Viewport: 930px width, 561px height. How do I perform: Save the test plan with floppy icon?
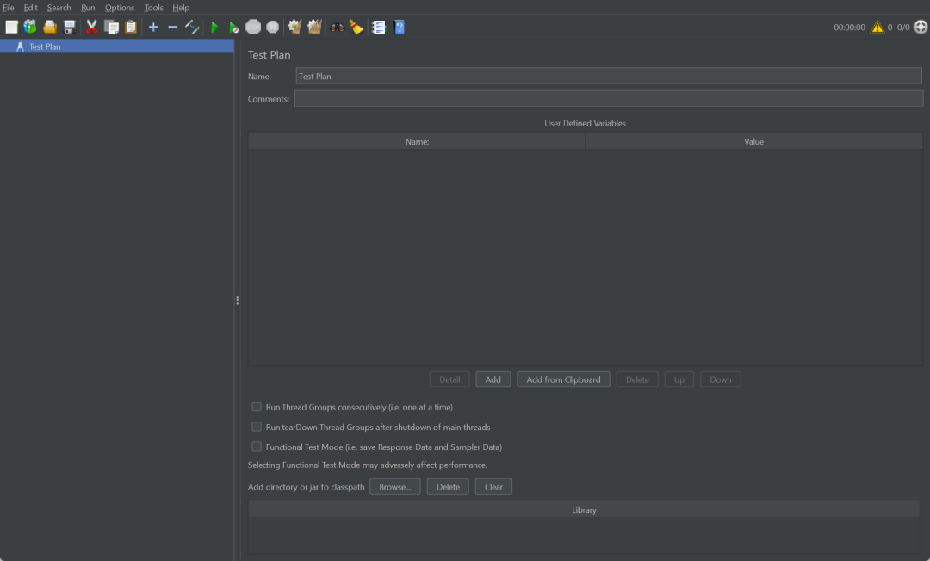(70, 28)
